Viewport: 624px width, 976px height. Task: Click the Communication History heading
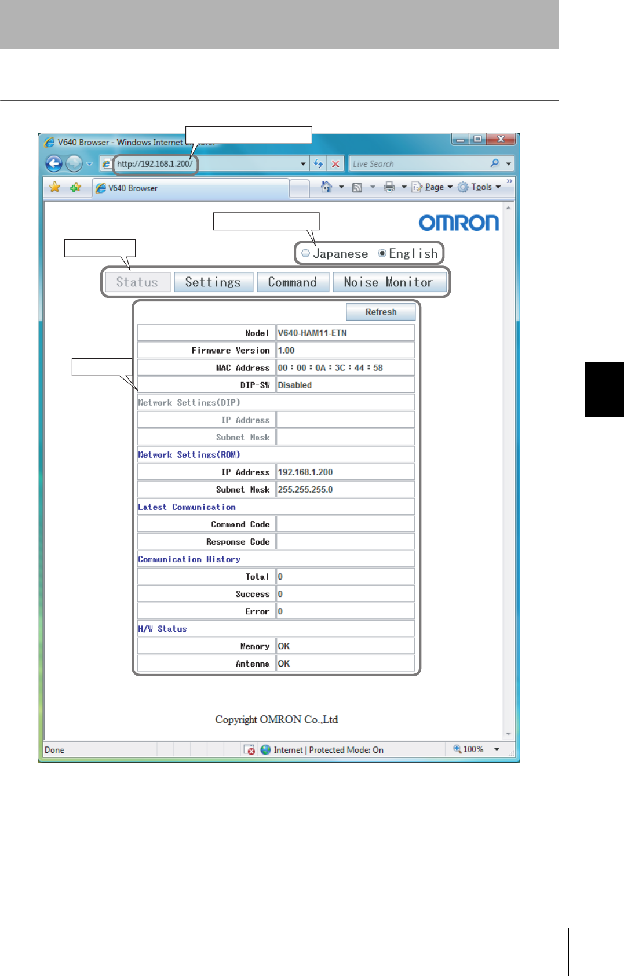pos(189,559)
